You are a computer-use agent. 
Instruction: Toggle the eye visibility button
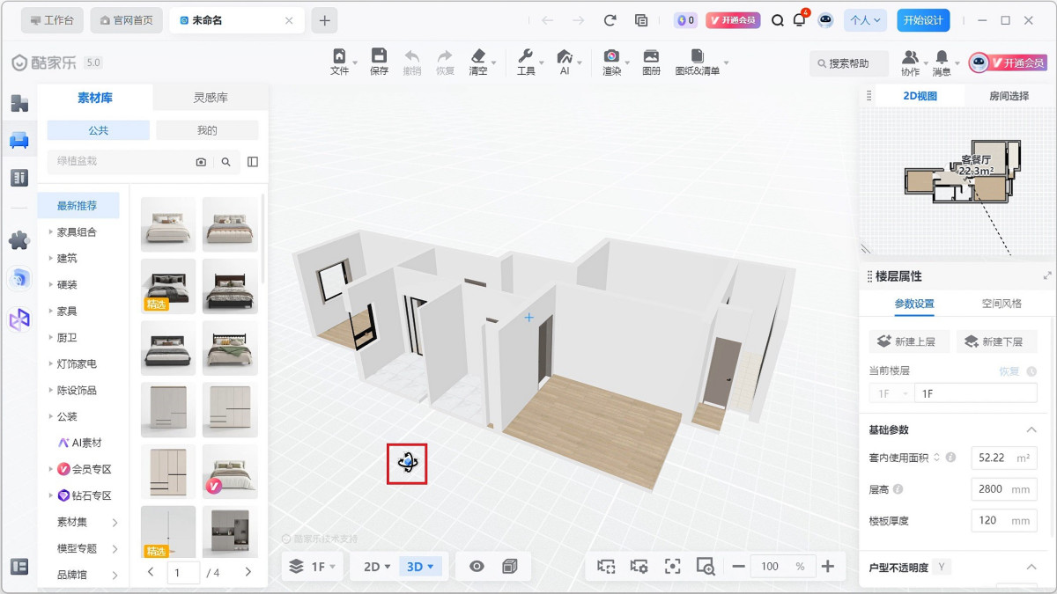click(477, 566)
